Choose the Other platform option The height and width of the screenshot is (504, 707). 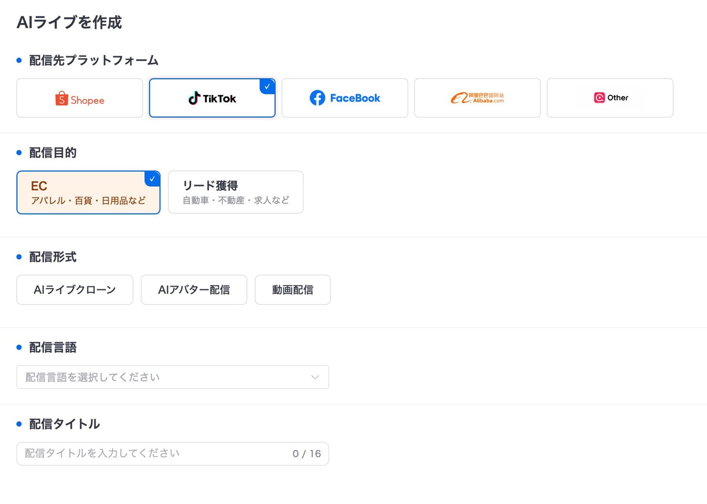[610, 98]
